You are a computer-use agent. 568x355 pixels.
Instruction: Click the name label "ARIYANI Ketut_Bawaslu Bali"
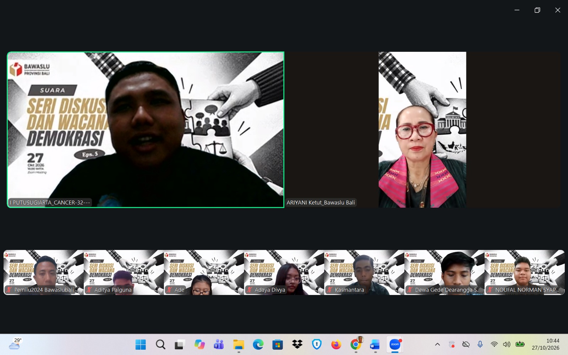point(321,203)
